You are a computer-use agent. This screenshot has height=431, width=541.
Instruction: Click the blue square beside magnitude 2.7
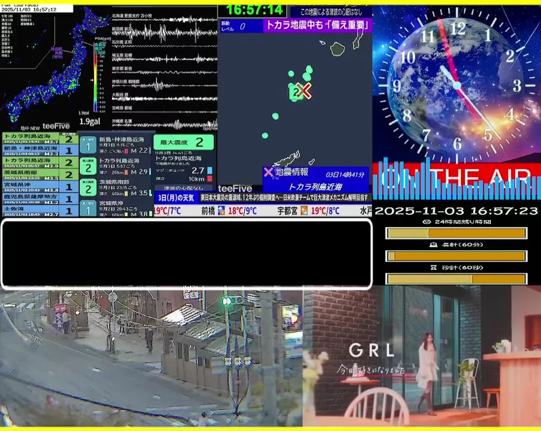coord(210,170)
